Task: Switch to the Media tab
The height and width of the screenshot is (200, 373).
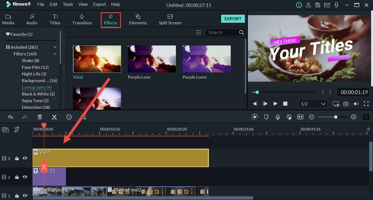Action: [8, 20]
